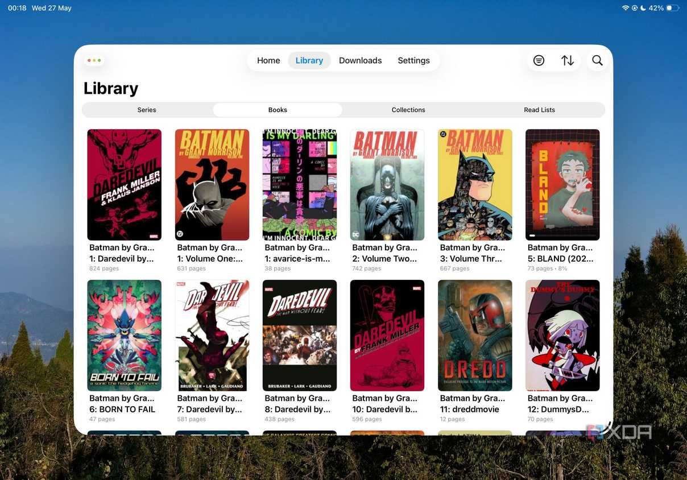This screenshot has height=480, width=687.
Task: Tap the Wi-Fi icon in status bar
Action: click(626, 8)
